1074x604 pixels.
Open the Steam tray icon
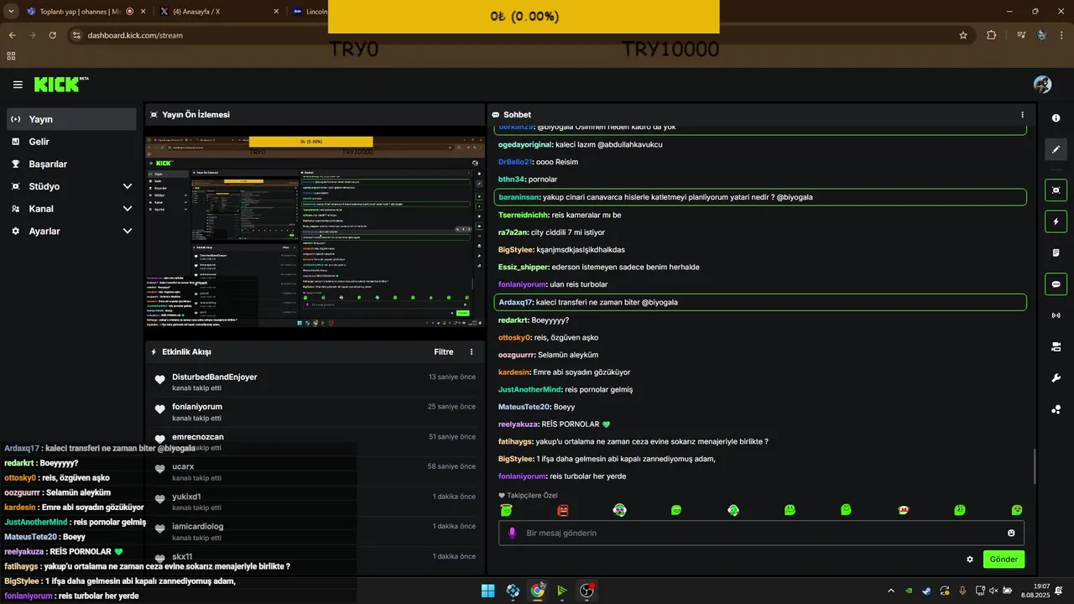pos(926,591)
